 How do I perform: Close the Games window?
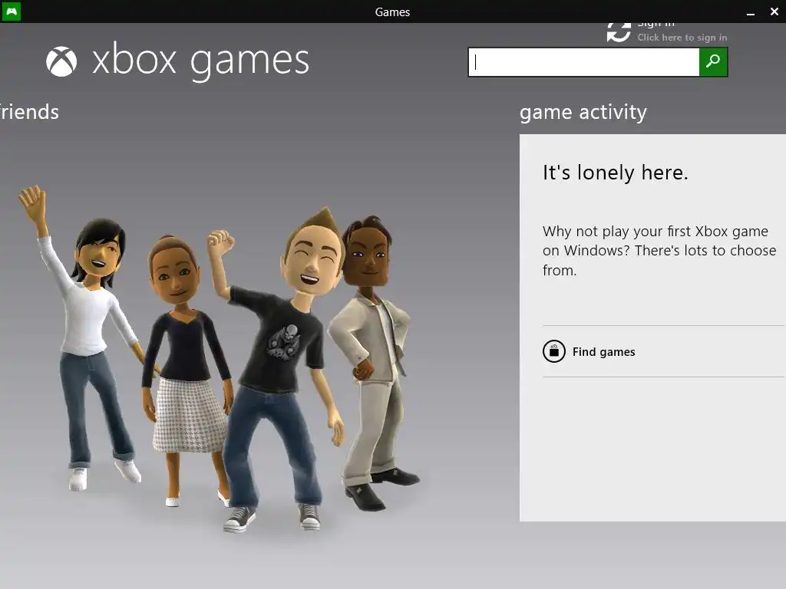point(774,12)
